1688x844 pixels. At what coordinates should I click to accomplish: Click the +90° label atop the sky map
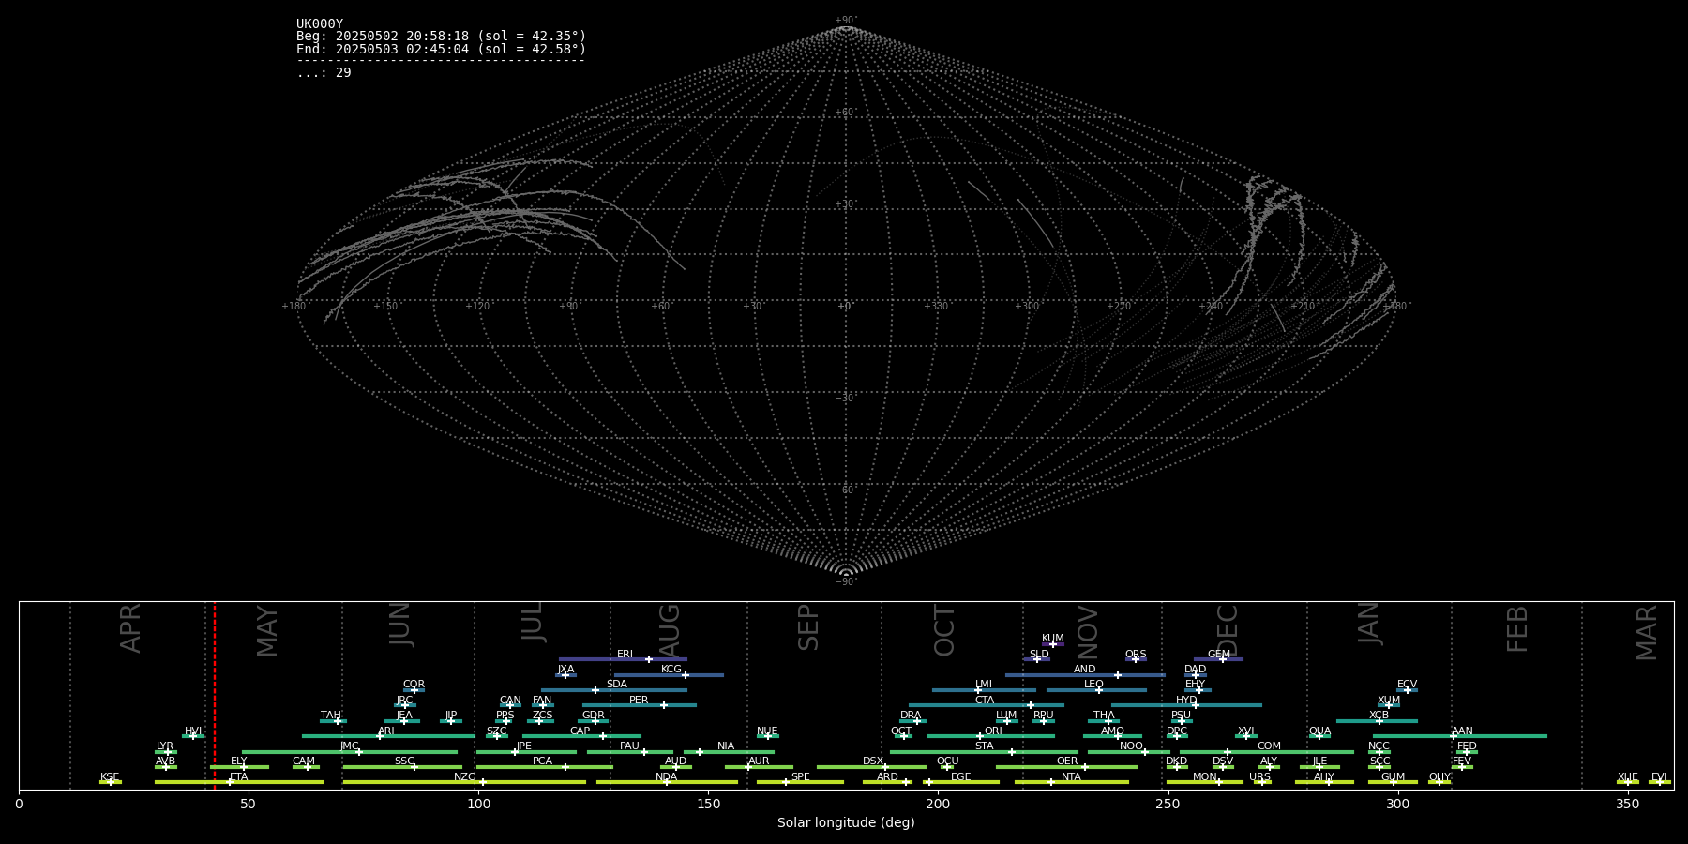coord(846,20)
